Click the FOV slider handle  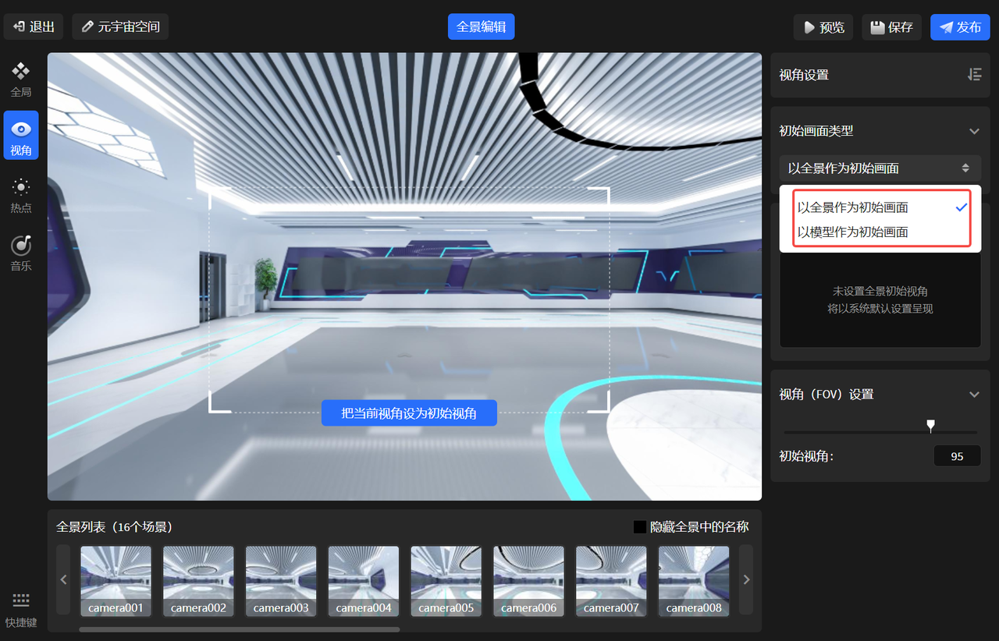(930, 425)
